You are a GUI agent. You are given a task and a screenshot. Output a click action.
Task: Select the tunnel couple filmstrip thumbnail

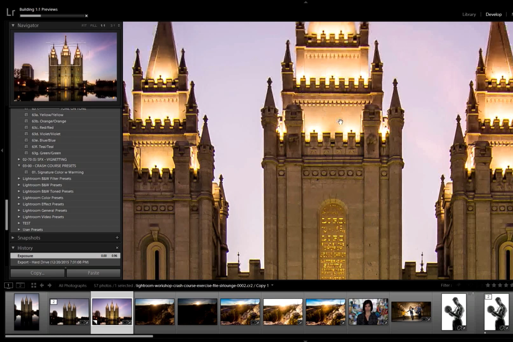pos(411,312)
